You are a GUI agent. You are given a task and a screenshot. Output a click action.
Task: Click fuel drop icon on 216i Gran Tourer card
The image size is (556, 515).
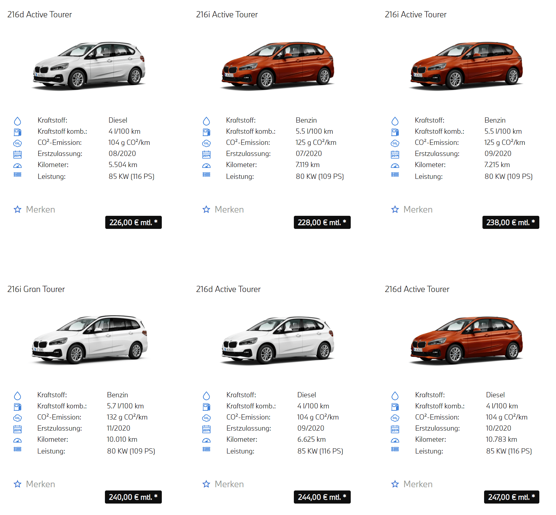pyautogui.click(x=18, y=396)
